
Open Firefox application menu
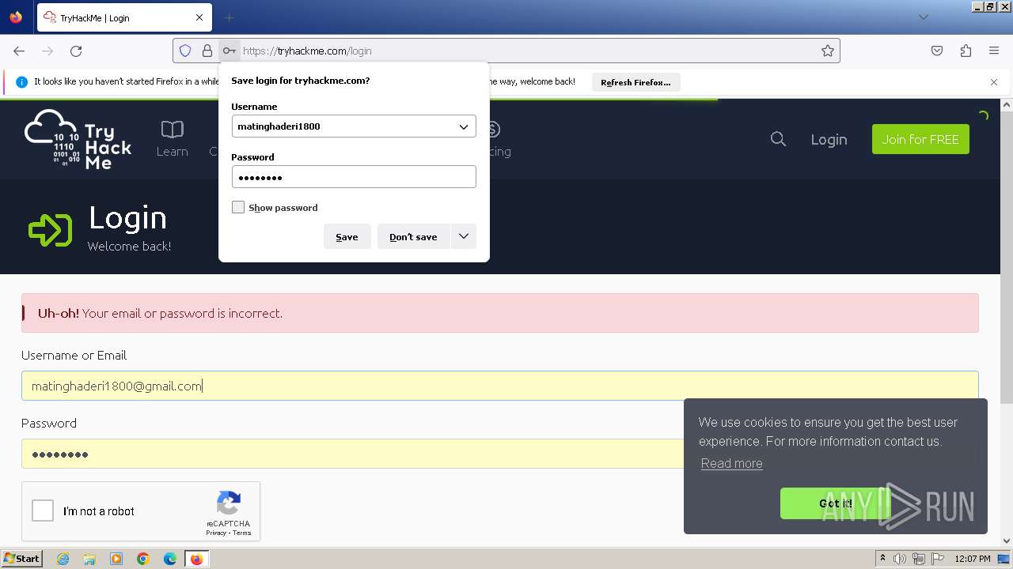click(994, 51)
